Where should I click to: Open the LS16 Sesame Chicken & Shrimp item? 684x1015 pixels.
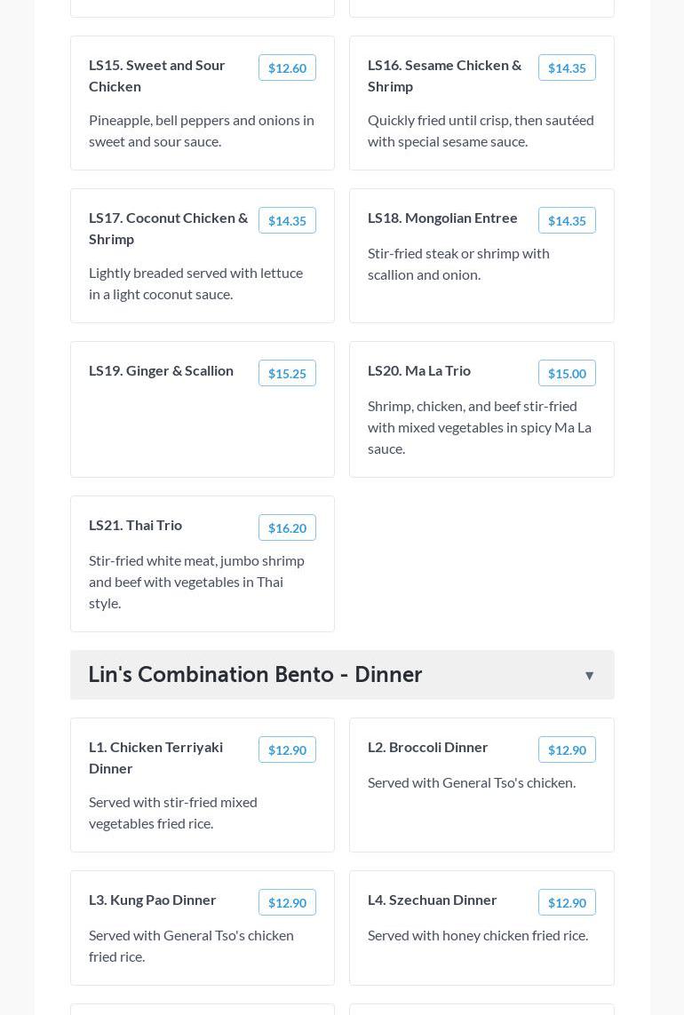click(444, 75)
